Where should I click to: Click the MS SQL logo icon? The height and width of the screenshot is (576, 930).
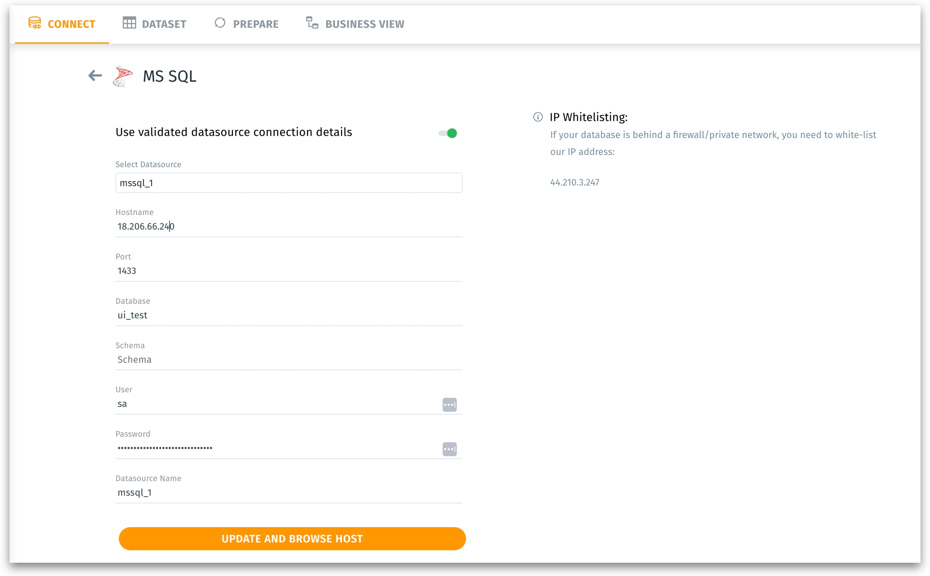click(x=123, y=76)
